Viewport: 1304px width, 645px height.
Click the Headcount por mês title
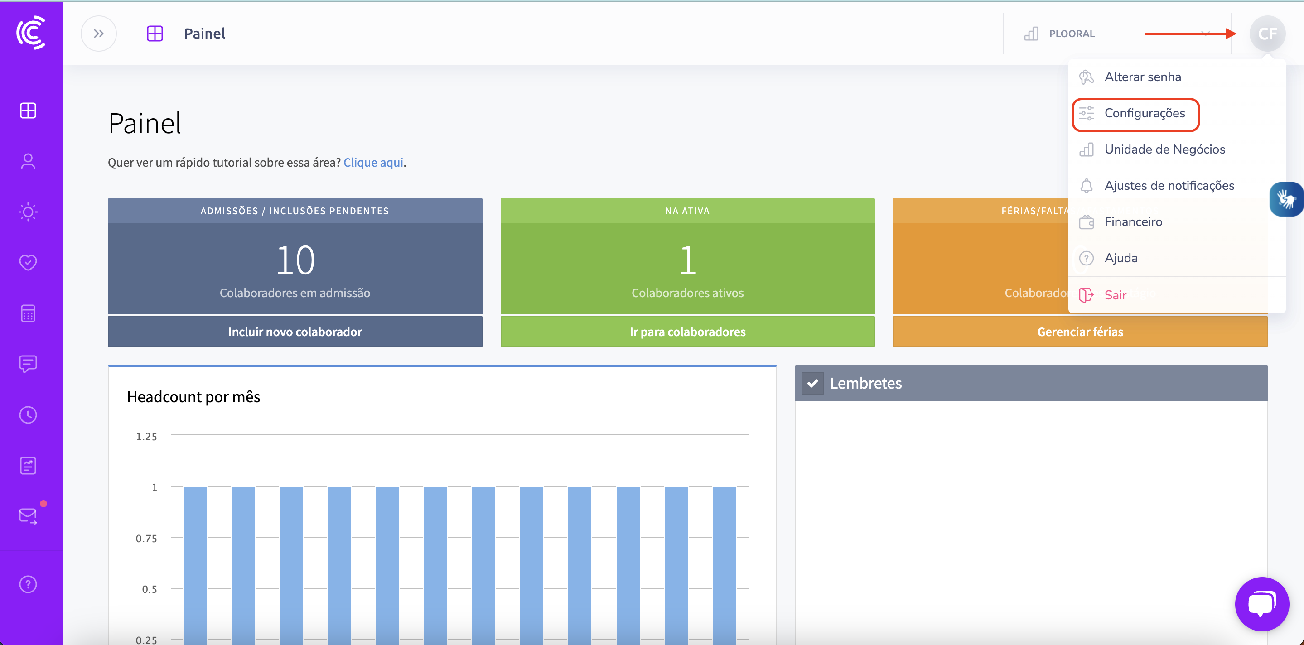(x=193, y=397)
